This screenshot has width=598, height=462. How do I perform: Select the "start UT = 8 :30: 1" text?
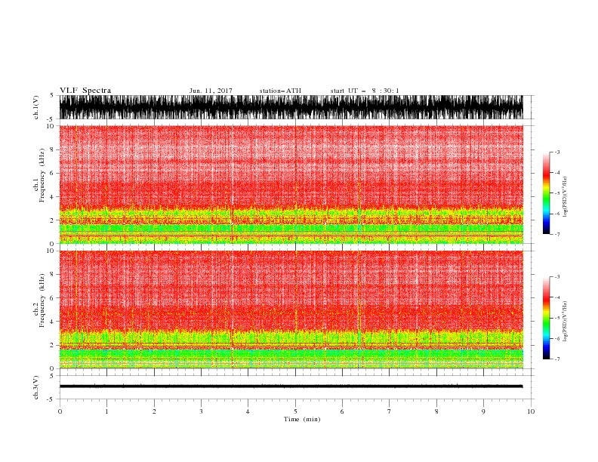365,91
